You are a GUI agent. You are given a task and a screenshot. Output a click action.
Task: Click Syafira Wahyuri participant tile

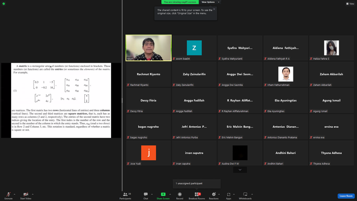click(240, 48)
